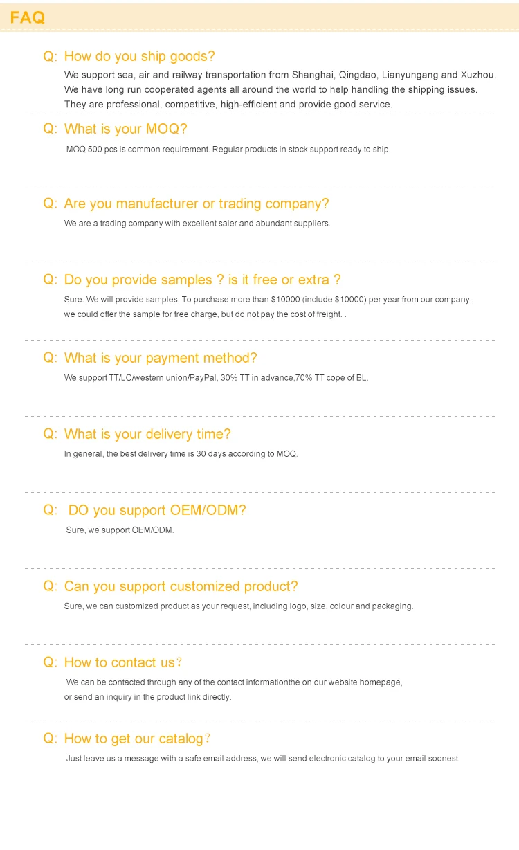This screenshot has height=850, width=519.
Task: Select the 'How do you ship goods?' question
Action: [x=139, y=57]
